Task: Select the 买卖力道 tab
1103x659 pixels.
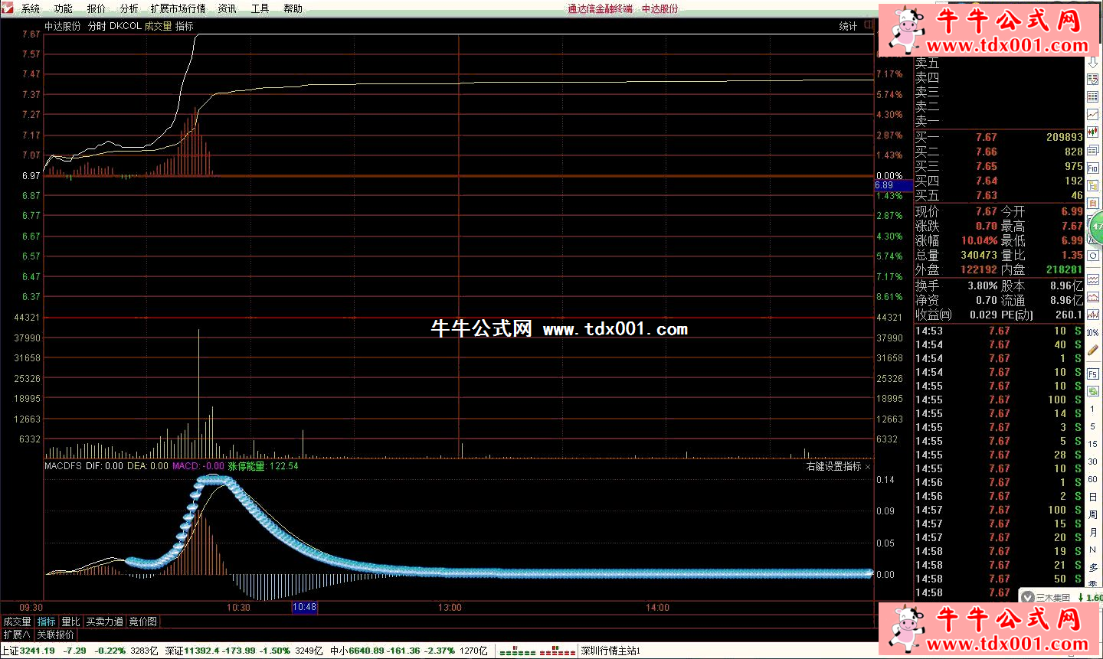Action: (x=104, y=621)
